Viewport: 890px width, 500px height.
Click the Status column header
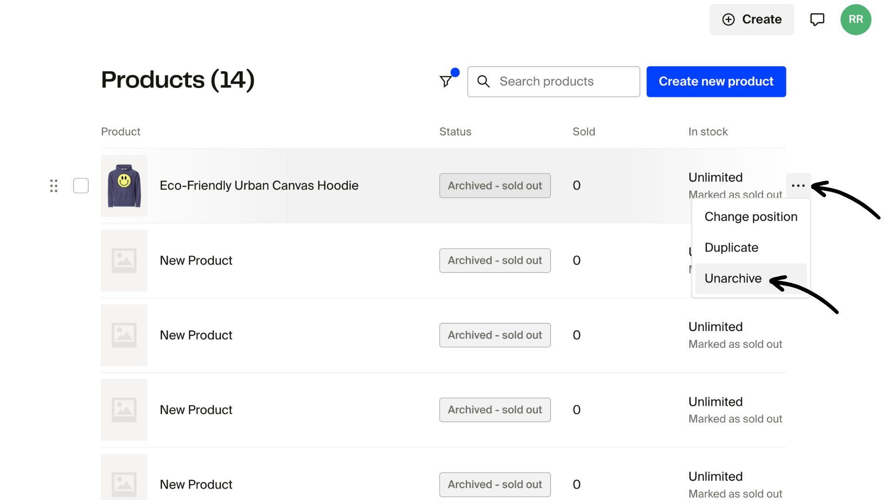tap(455, 132)
